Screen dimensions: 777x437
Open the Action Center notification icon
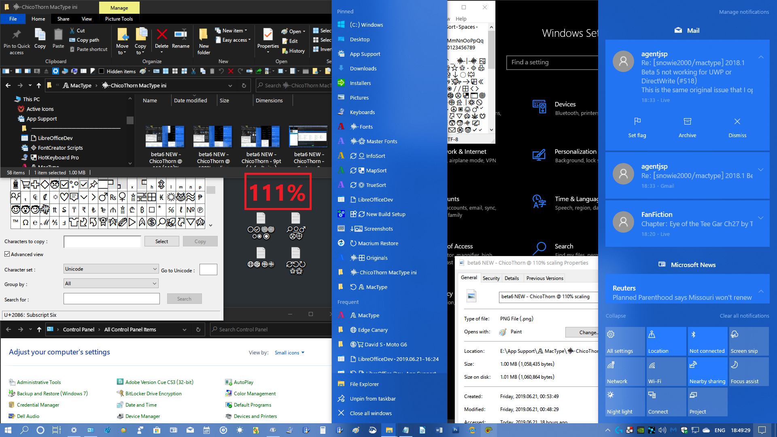click(x=762, y=430)
